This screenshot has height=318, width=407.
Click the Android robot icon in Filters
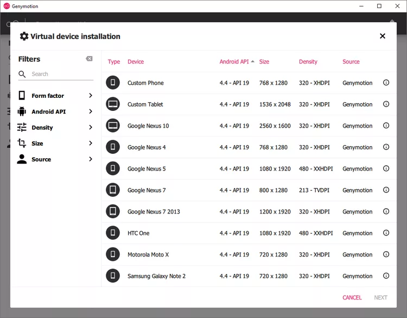pos(22,111)
